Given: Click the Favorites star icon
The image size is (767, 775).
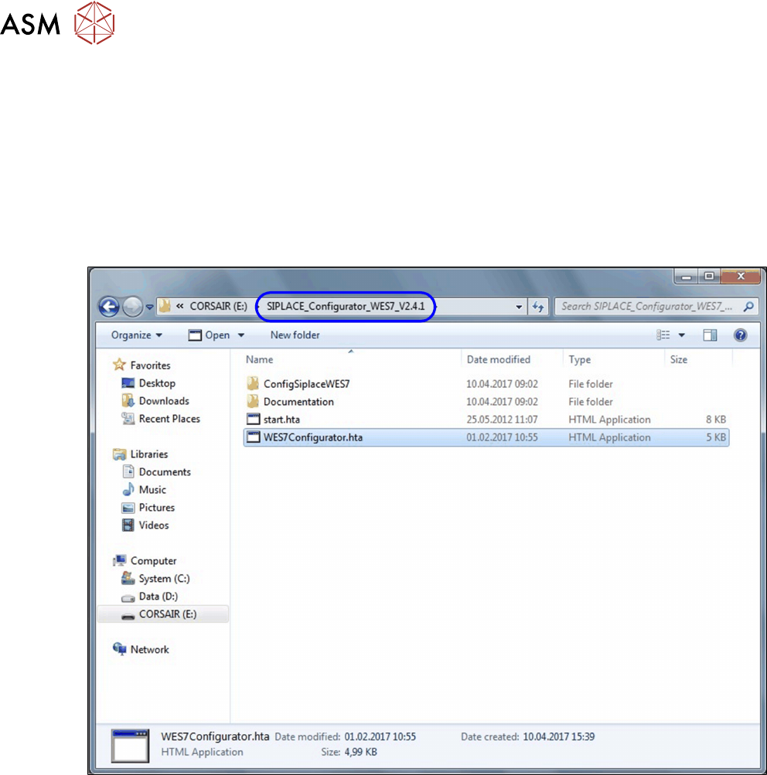Looking at the screenshot, I should point(119,365).
